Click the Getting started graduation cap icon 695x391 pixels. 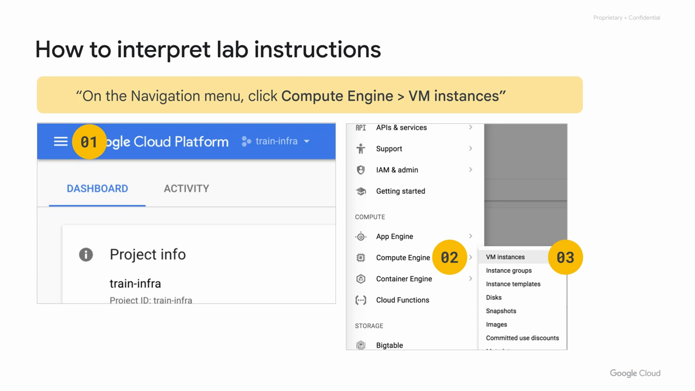tap(361, 191)
